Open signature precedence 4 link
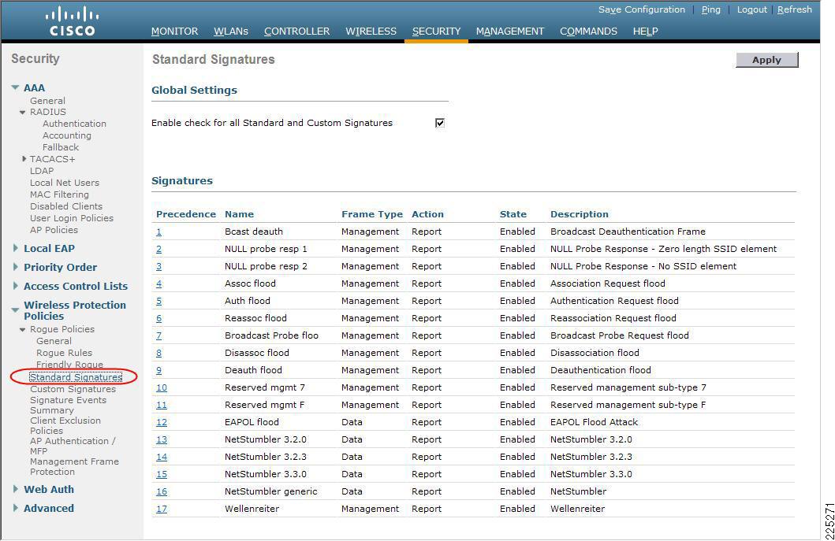 158,284
